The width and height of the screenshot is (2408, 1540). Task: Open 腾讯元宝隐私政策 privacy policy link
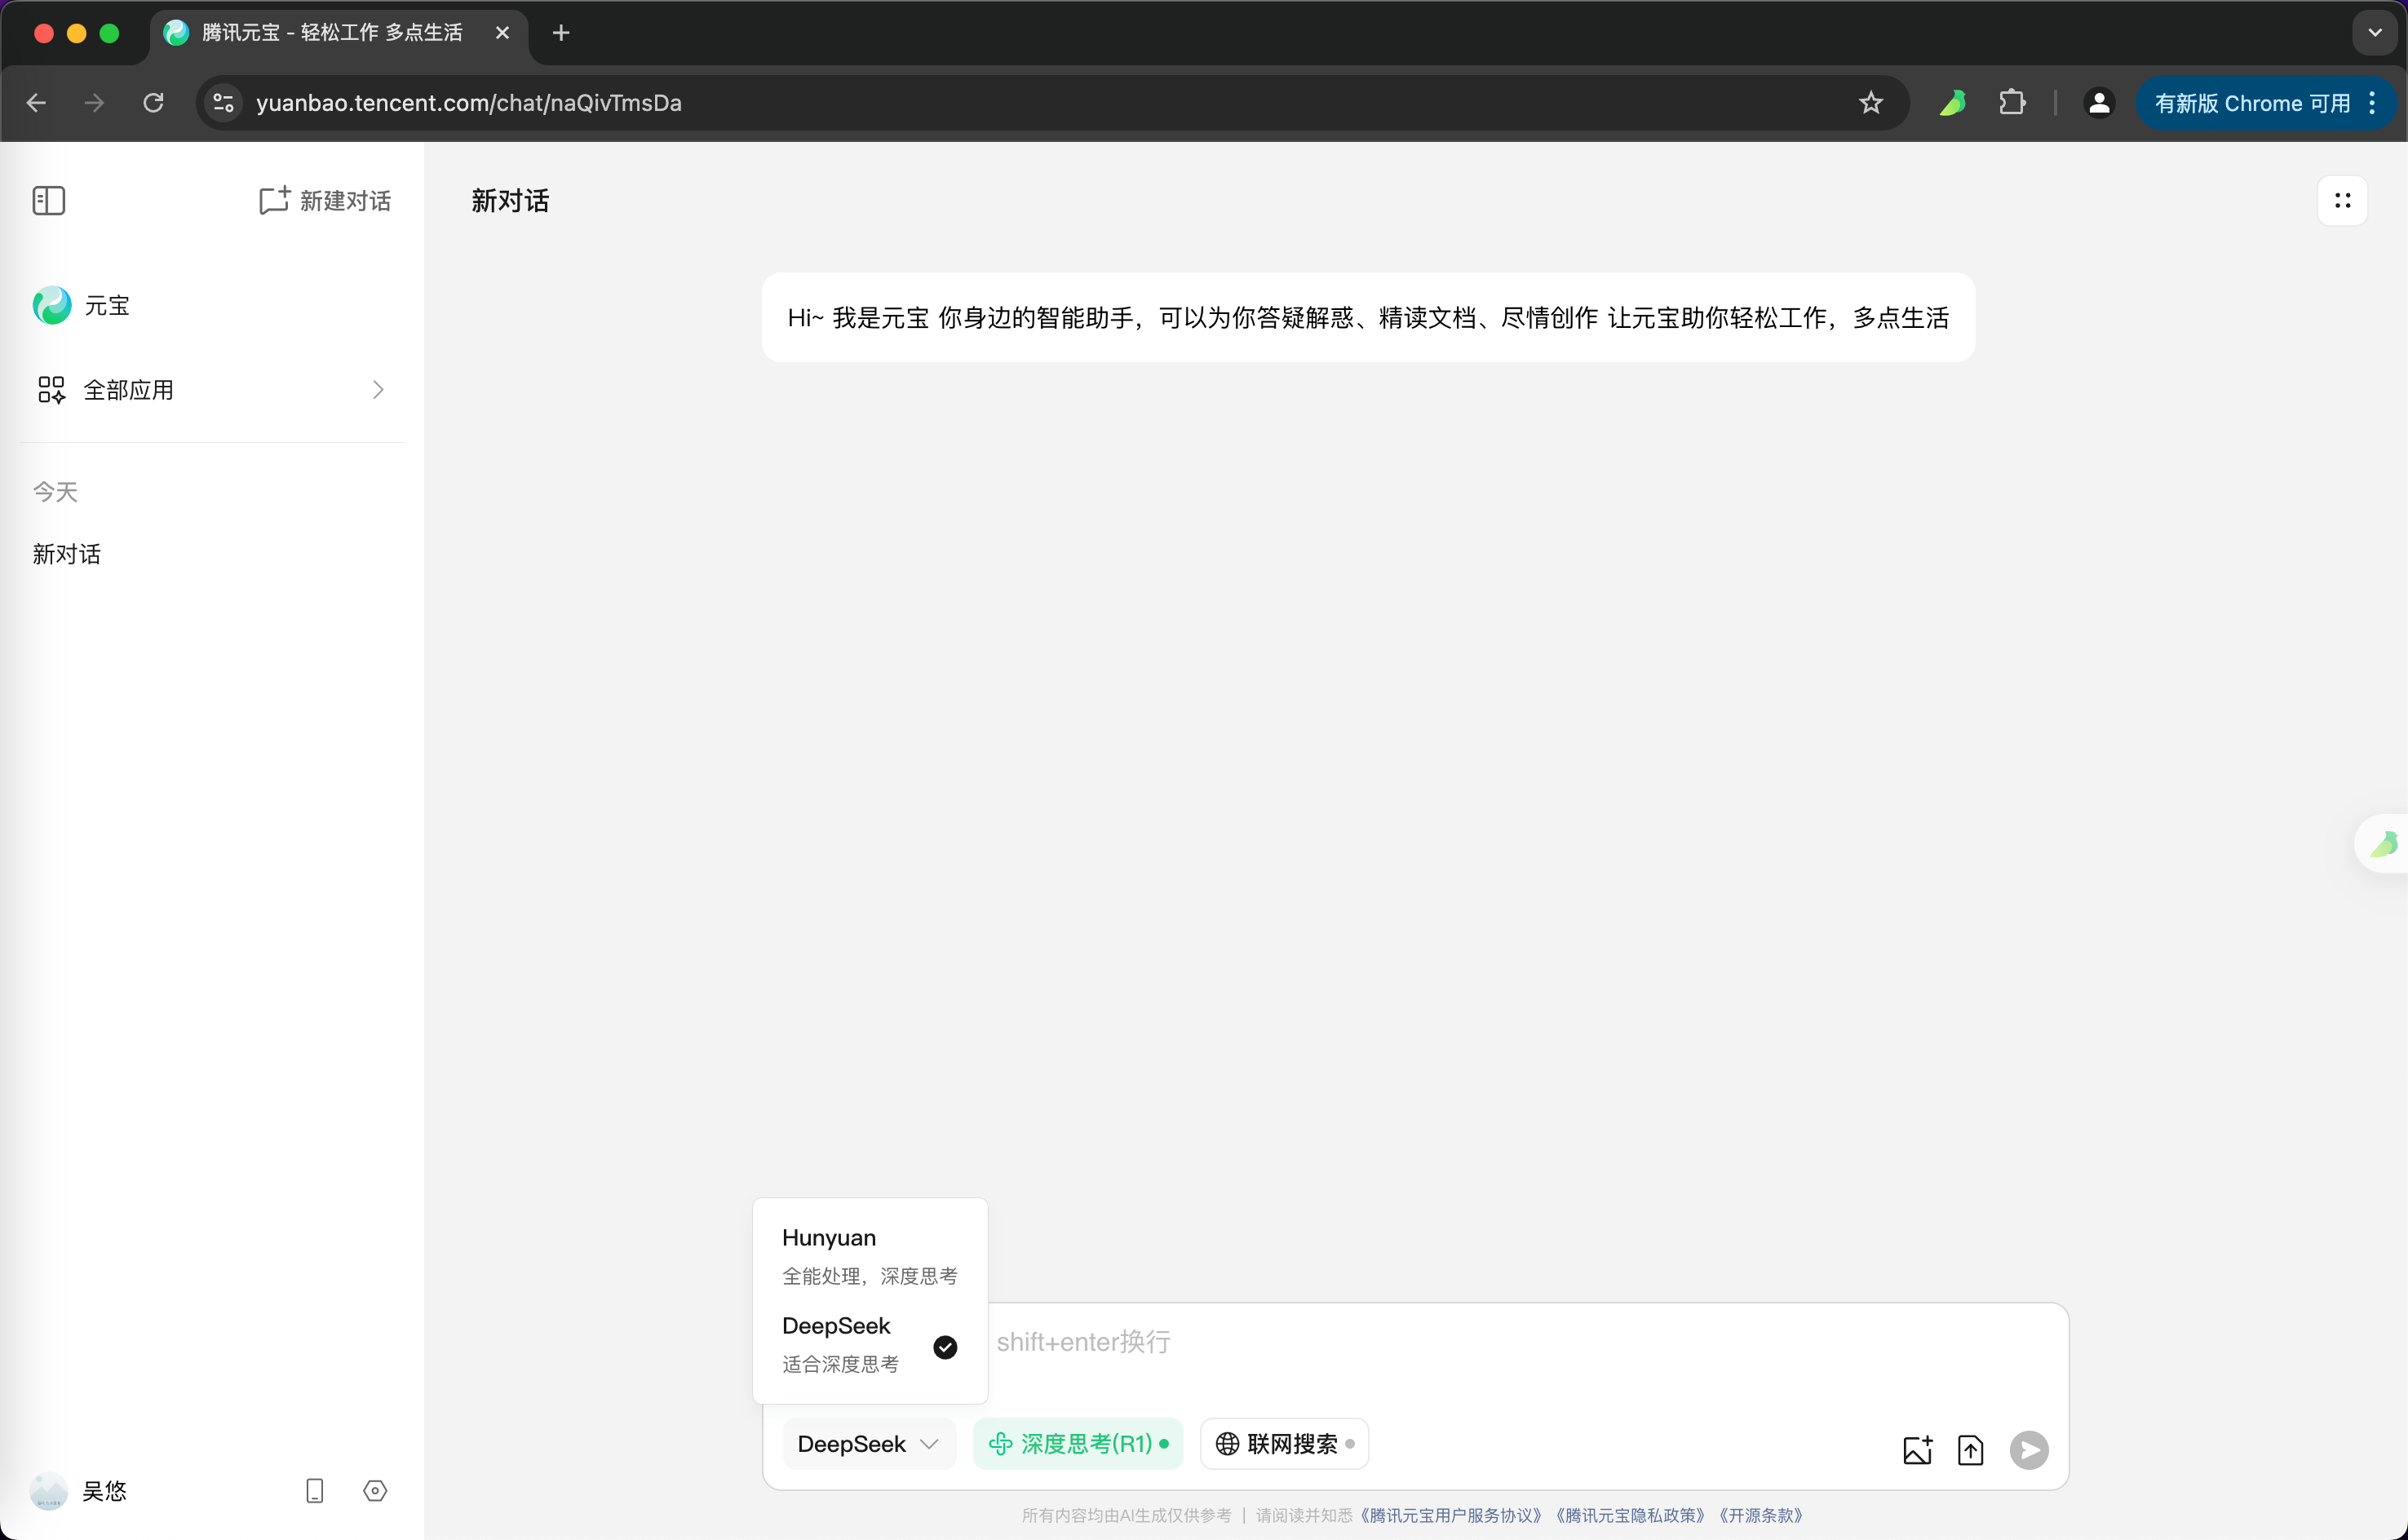(x=1630, y=1515)
